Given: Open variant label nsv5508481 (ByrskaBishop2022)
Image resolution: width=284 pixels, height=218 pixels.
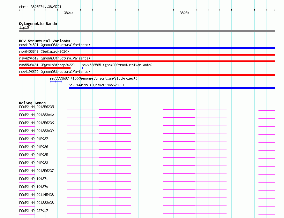Looking at the screenshot, I should point(47,65).
